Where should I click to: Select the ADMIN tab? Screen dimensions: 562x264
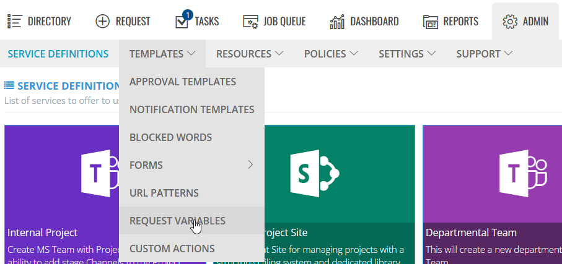(525, 22)
